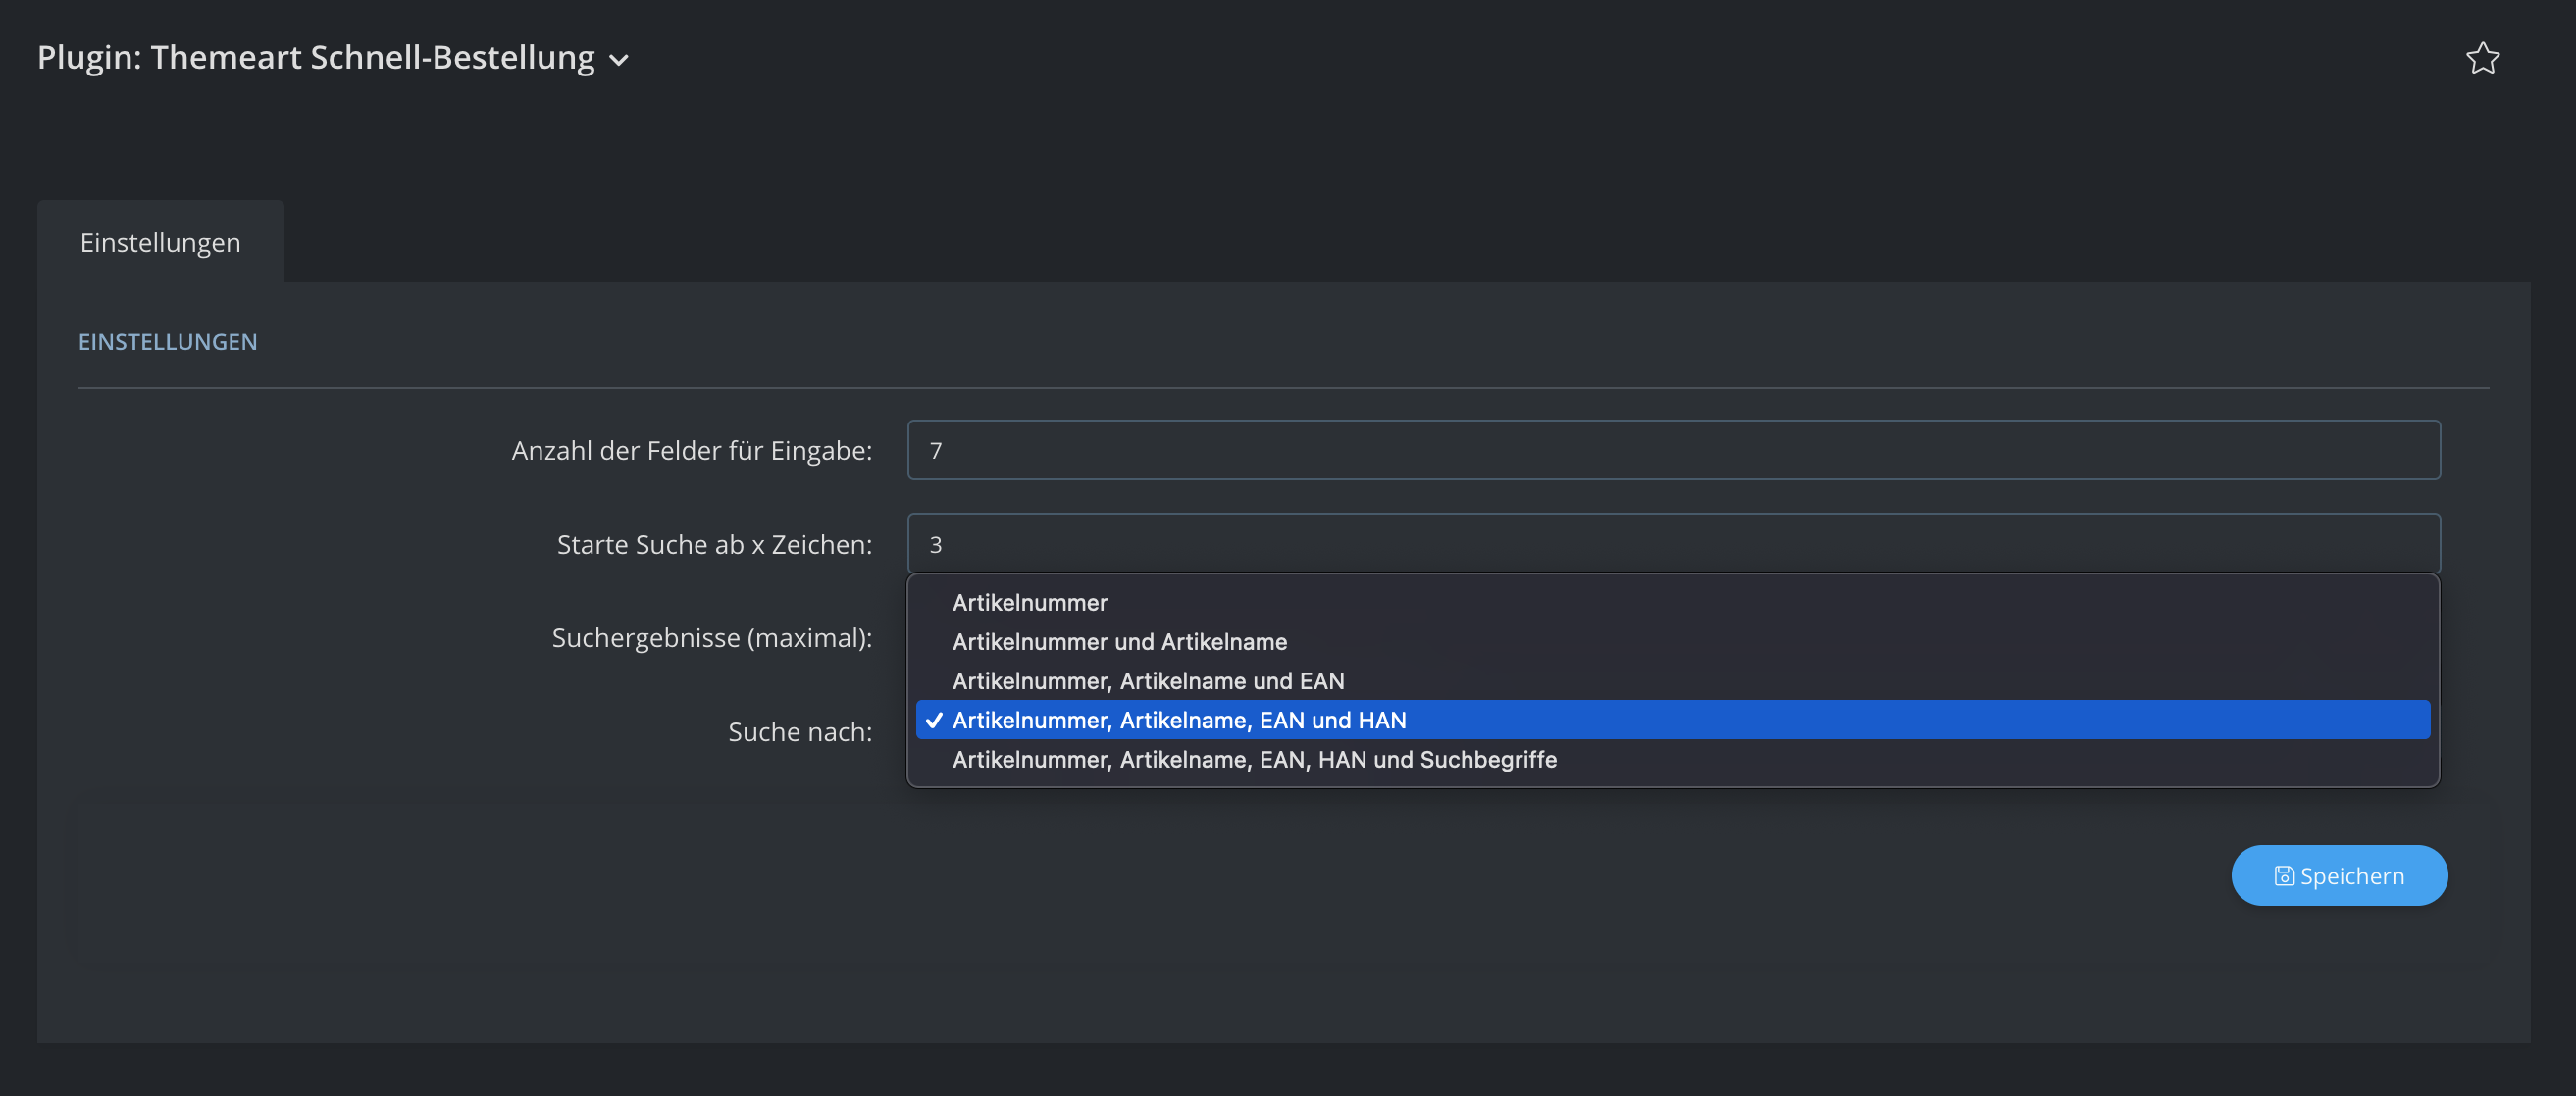Click the Anzahl der Felder für Eingabe label
This screenshot has width=2576, height=1096.
pos(692,451)
